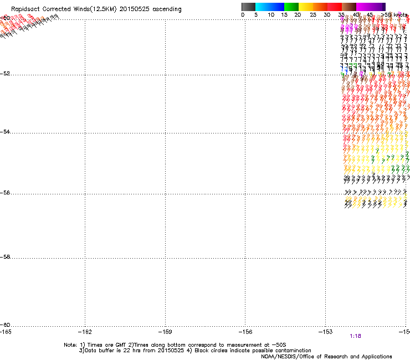The height and width of the screenshot is (360, 410).
Task: Click the 'NOAA/NESDIS/Office of Research and Applications' credit
Action: tap(326, 357)
